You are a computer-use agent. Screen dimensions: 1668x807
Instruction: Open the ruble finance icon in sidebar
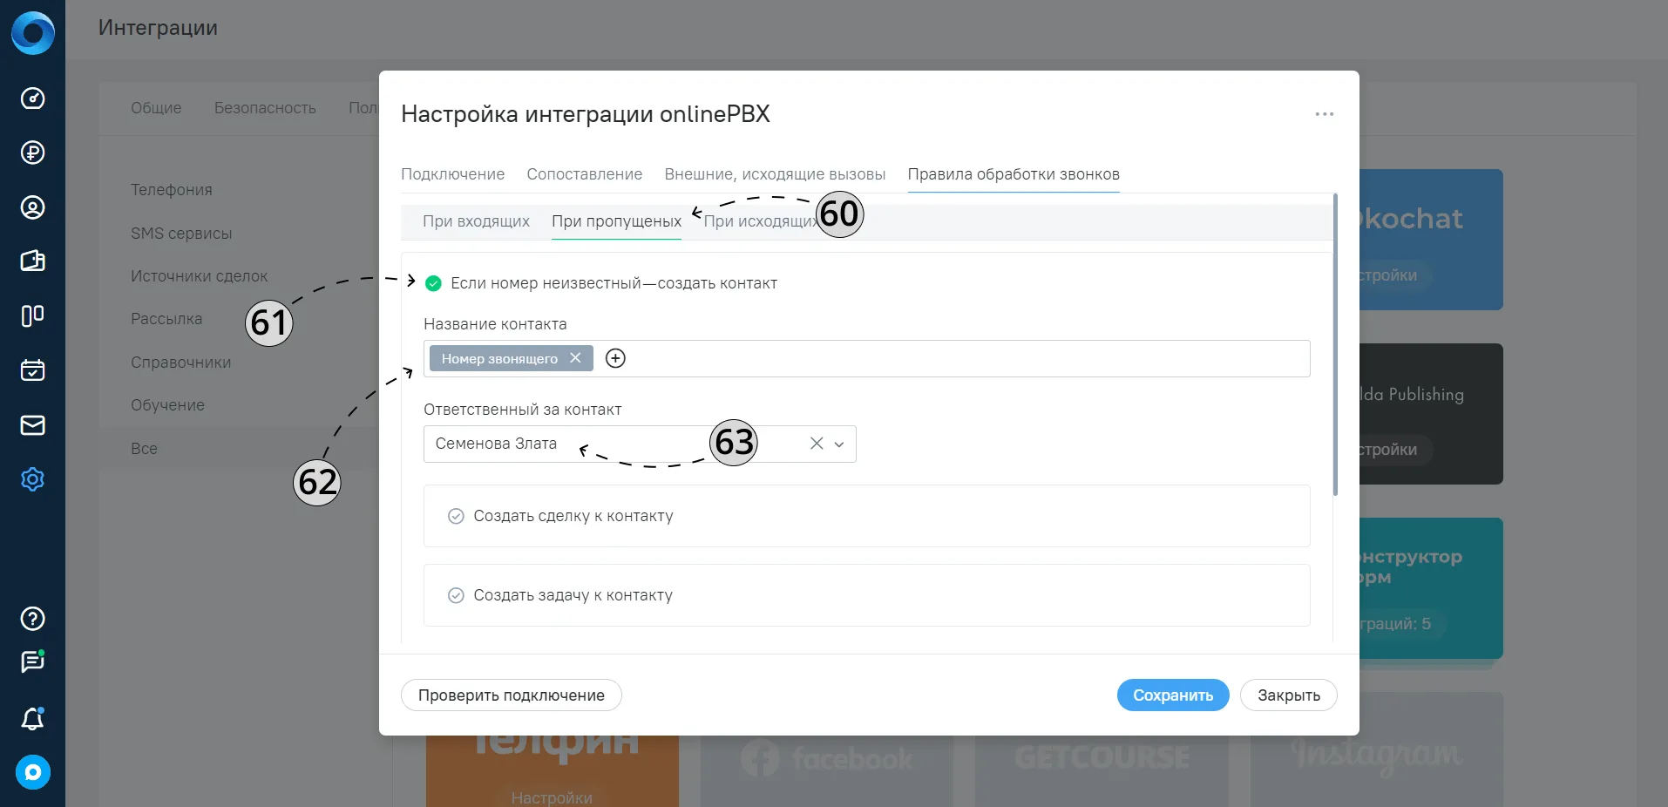32,153
